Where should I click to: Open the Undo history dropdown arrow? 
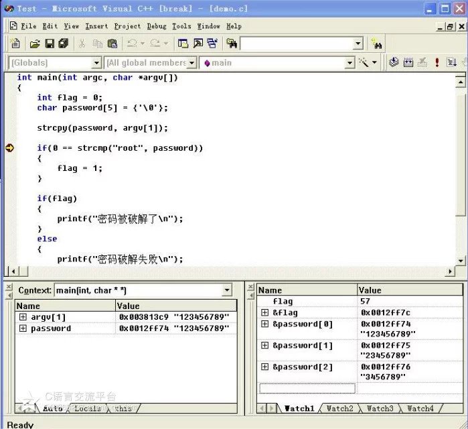tap(143, 44)
